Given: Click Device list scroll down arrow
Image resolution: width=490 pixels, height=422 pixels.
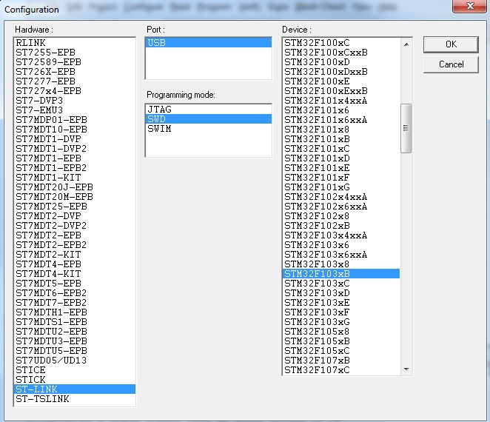Looking at the screenshot, I should (x=406, y=369).
